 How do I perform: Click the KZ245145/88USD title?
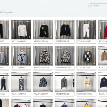coord(85,94)
